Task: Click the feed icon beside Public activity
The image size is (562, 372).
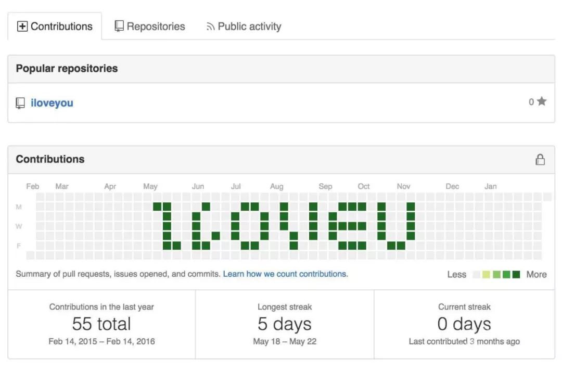Action: (211, 27)
